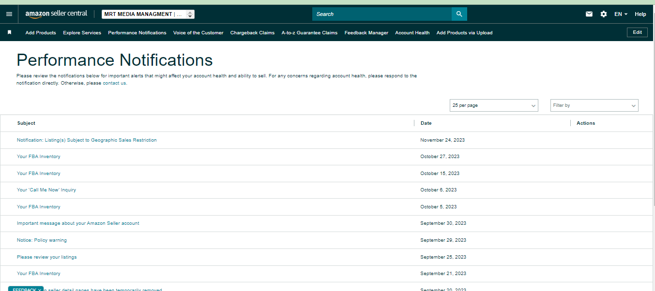
Task: Click the Edit favorites button
Action: click(637, 32)
